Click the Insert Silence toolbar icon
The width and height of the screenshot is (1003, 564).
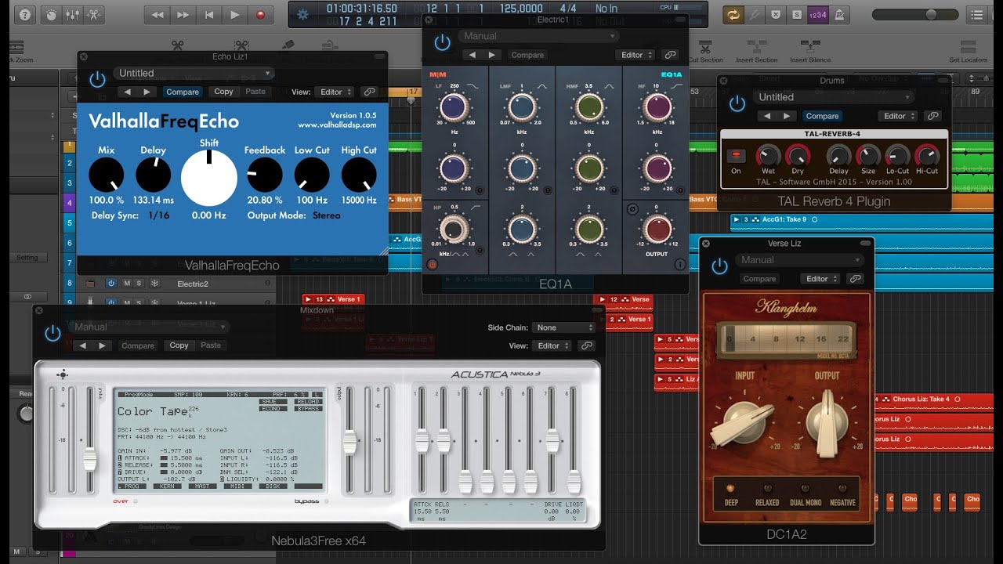pos(810,50)
